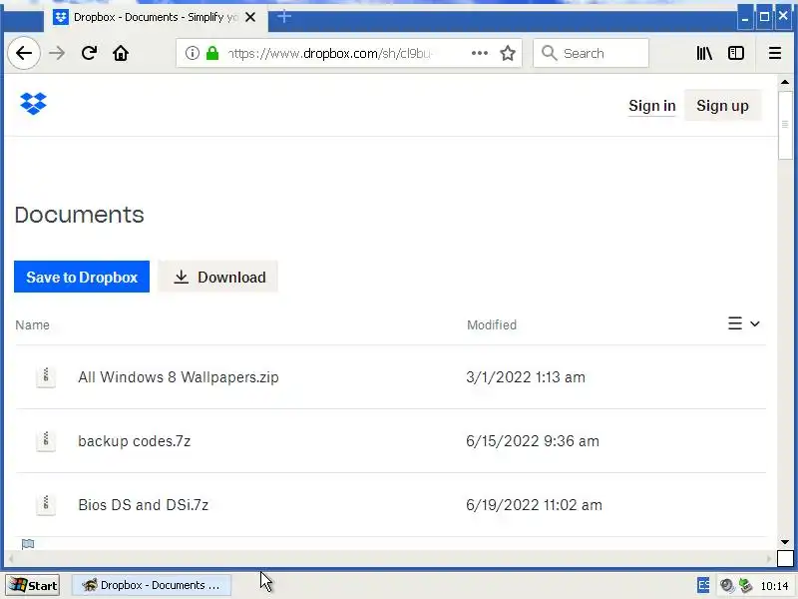Activate the Dropbox - Documents taskbar button
The image size is (798, 599).
coord(152,585)
